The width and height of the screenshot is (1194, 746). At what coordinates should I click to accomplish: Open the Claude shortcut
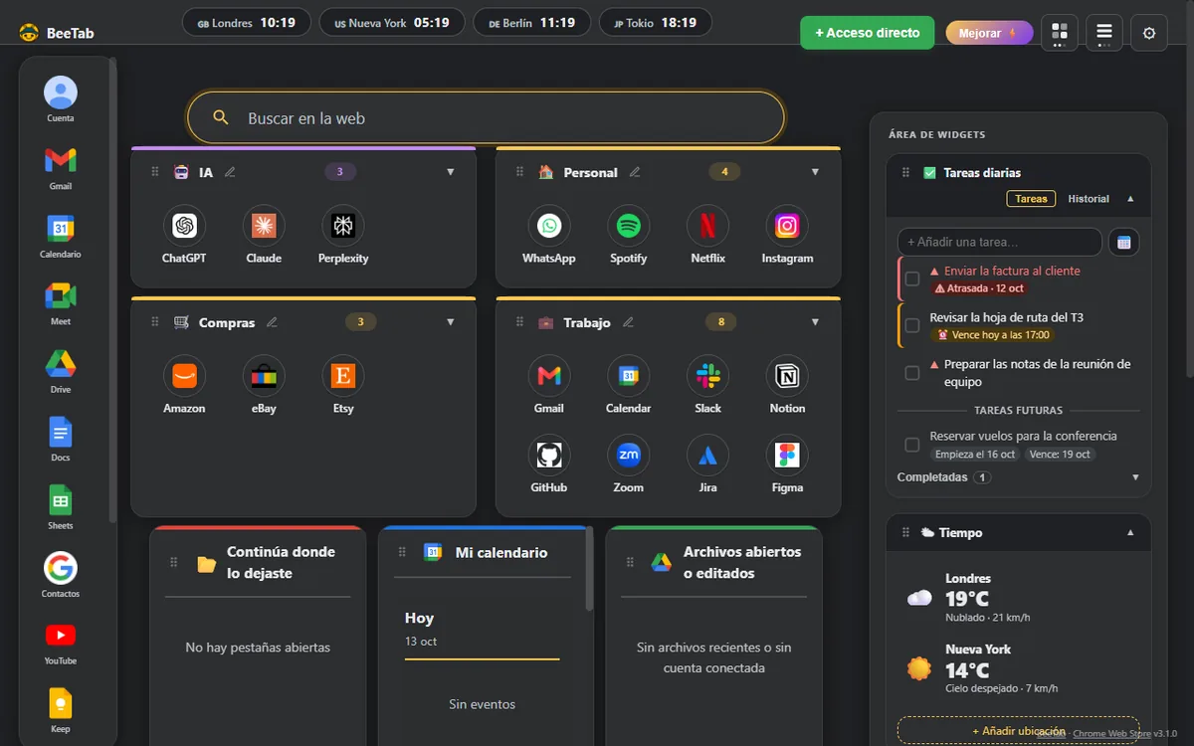264,227
